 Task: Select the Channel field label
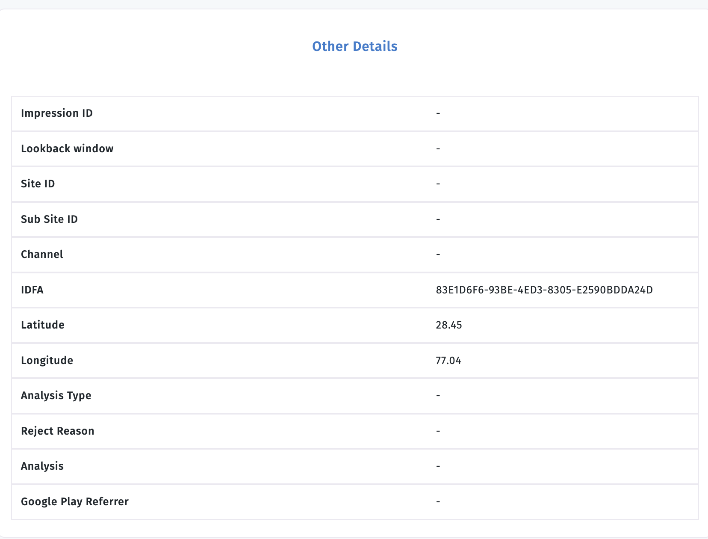click(42, 255)
